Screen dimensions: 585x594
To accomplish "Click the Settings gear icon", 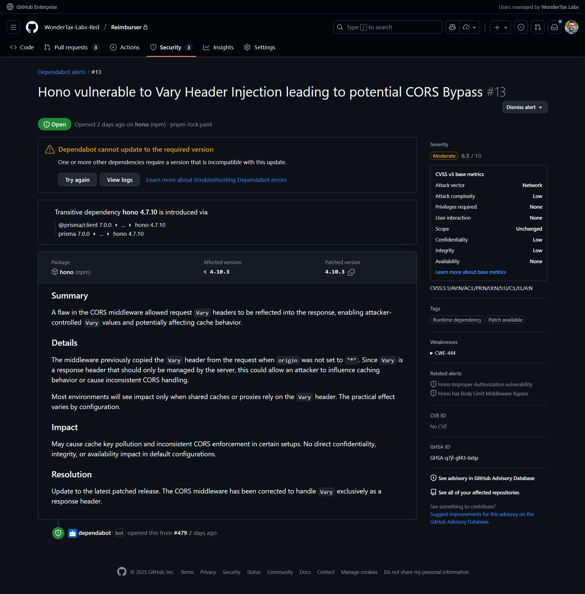I will pyautogui.click(x=247, y=47).
